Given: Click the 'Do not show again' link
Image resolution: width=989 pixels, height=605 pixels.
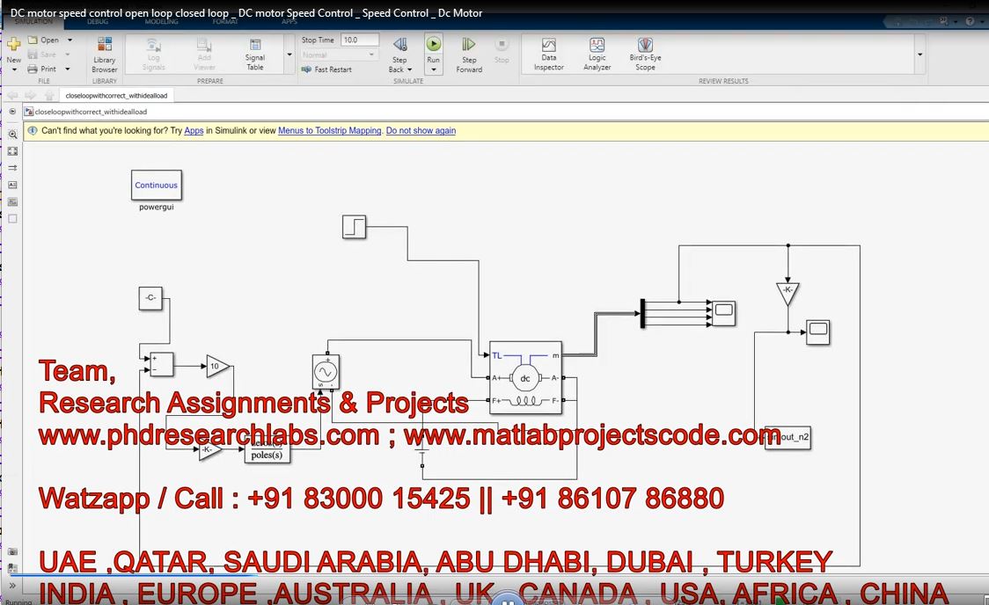Looking at the screenshot, I should click(421, 130).
